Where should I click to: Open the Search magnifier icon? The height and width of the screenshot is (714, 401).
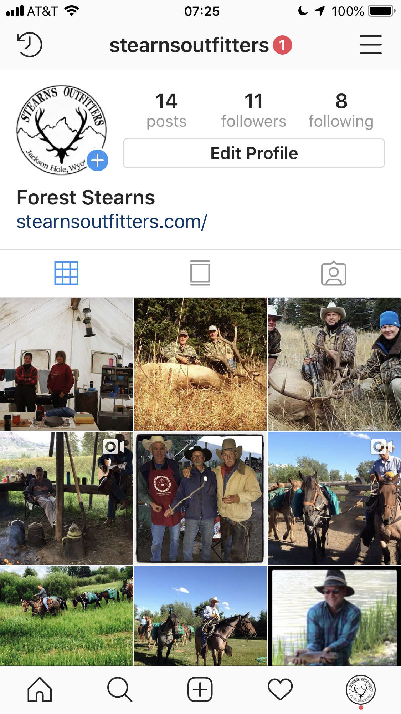pyautogui.click(x=120, y=689)
